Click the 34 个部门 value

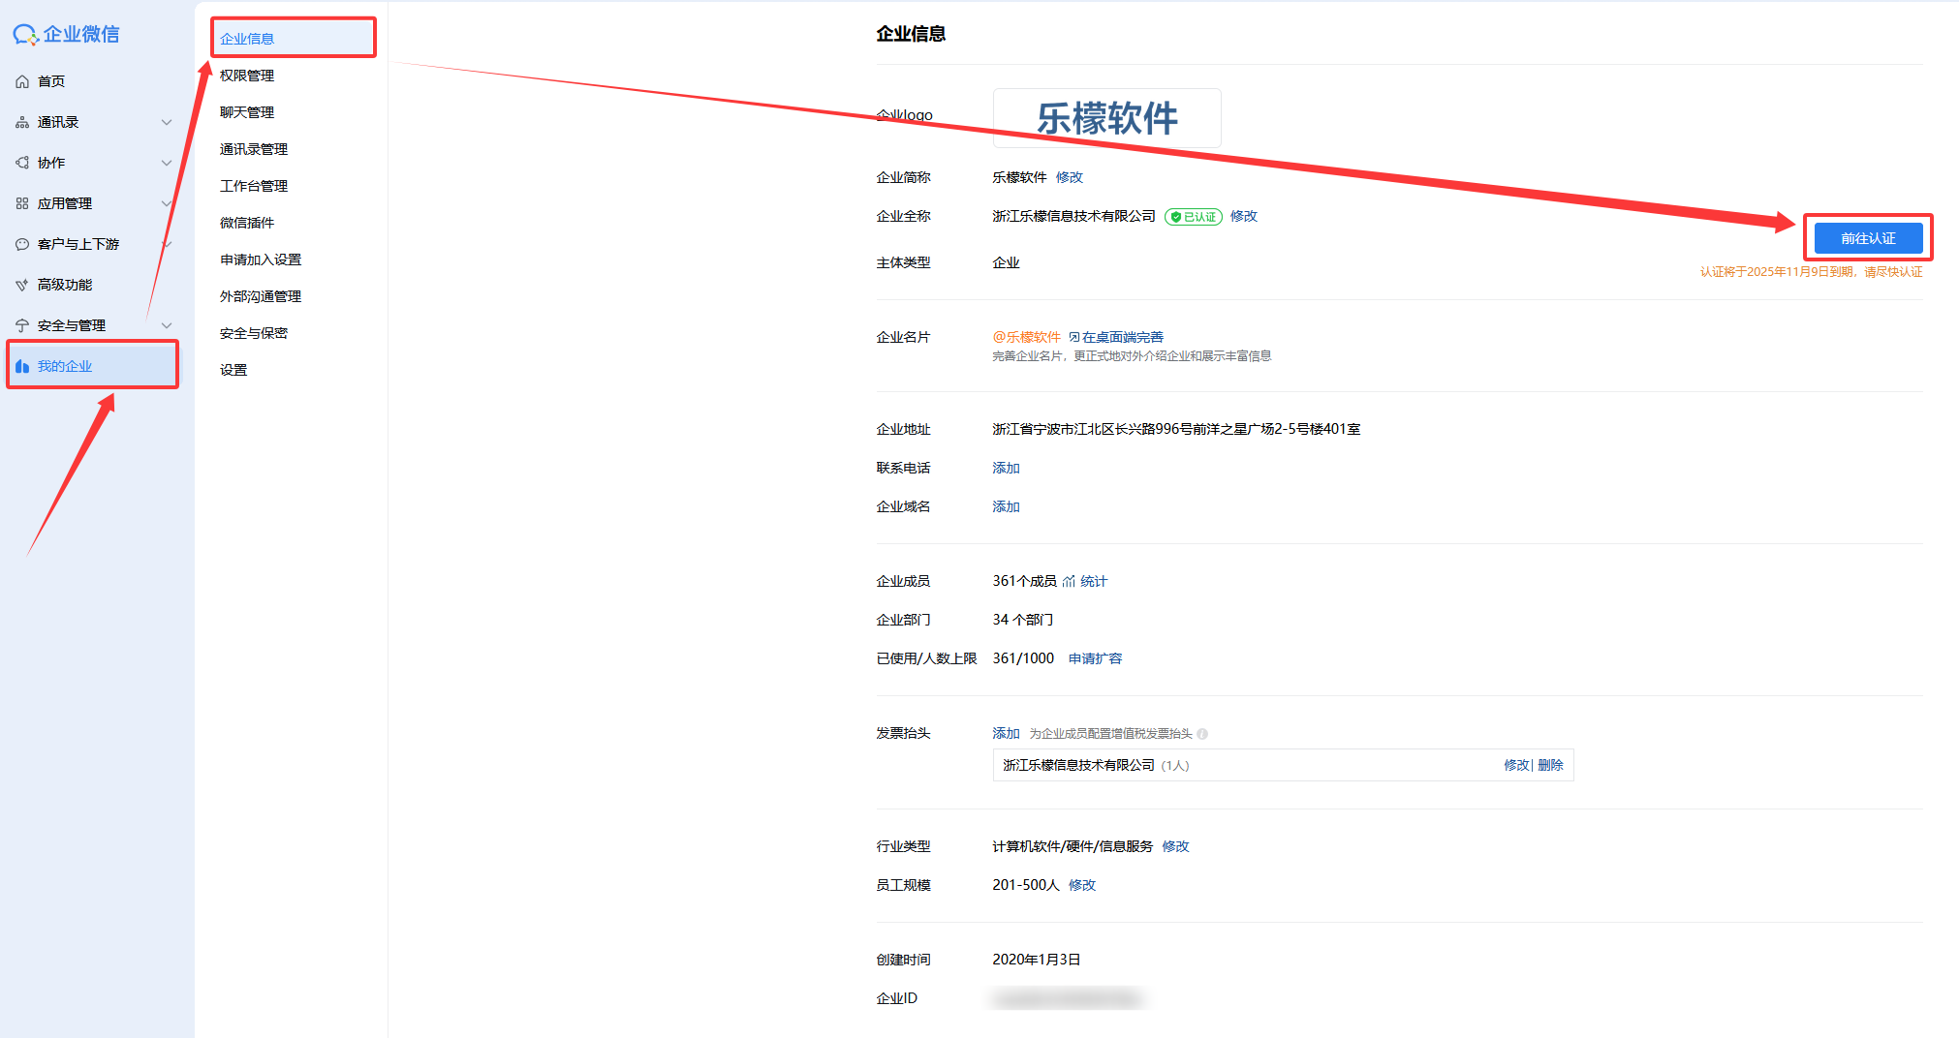(1022, 620)
